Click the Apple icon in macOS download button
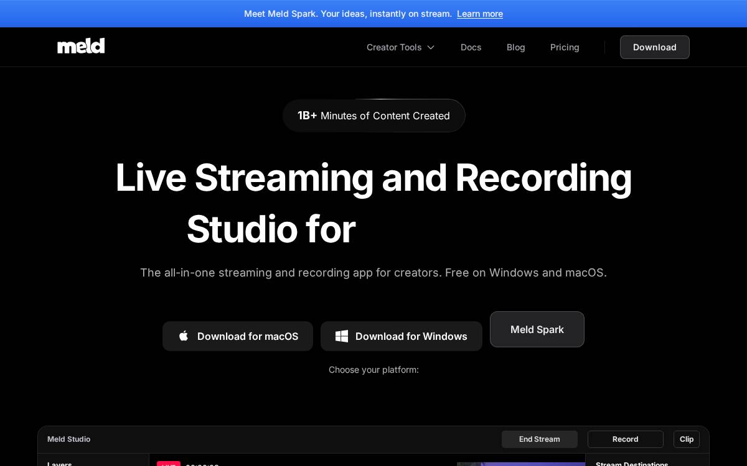Image resolution: width=747 pixels, height=466 pixels. (x=184, y=336)
